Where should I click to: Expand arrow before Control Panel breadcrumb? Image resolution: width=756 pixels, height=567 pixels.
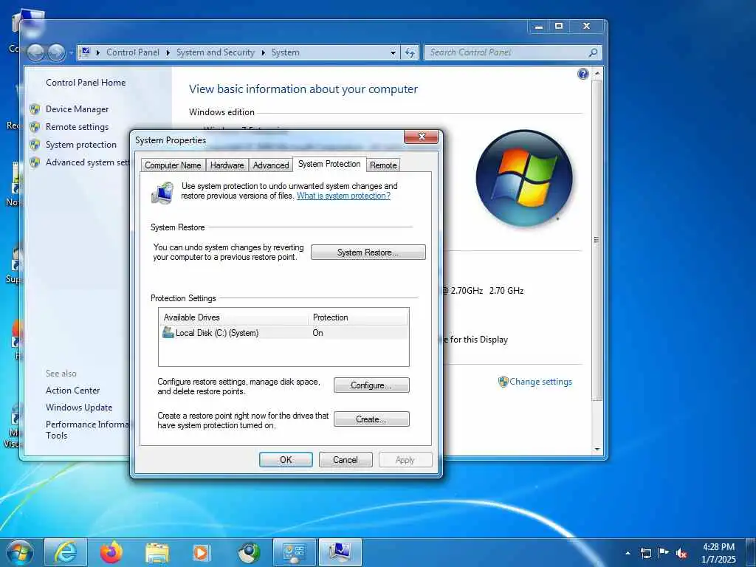[x=98, y=52]
